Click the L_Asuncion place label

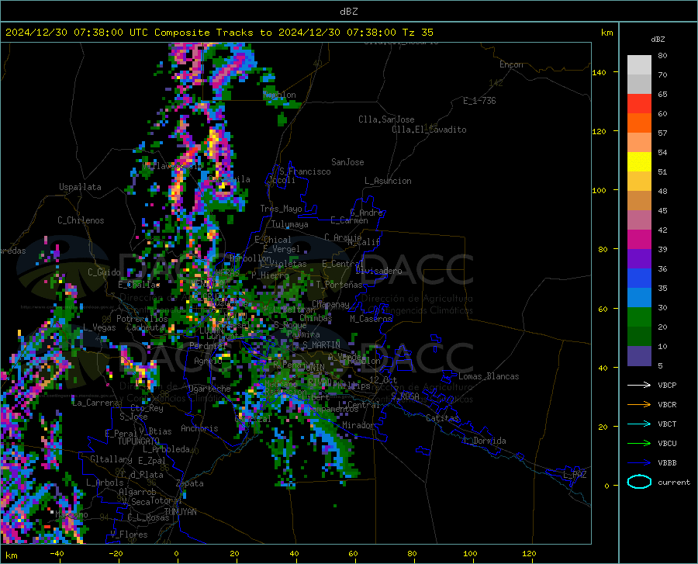388,181
